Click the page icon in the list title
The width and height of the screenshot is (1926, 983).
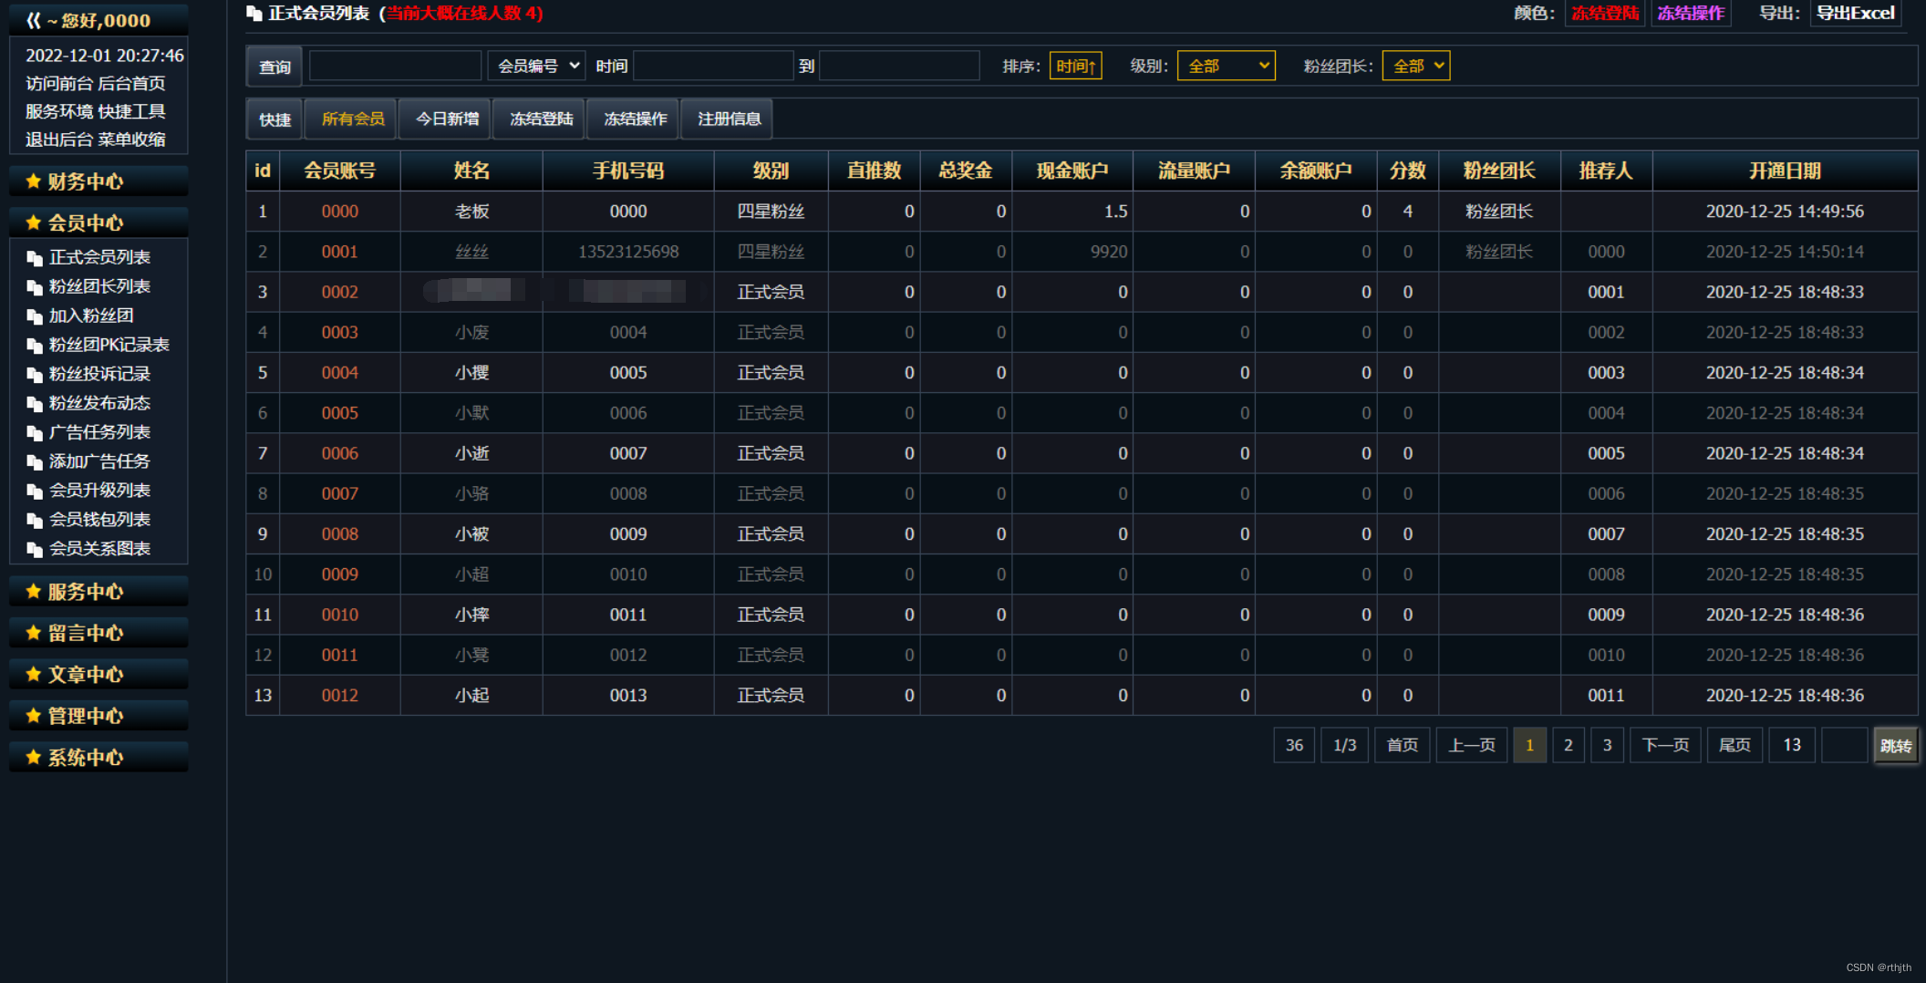click(254, 14)
